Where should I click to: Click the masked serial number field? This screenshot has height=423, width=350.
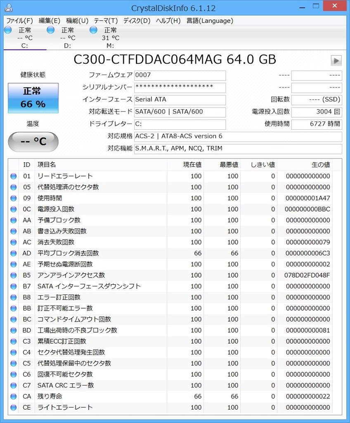click(180, 88)
